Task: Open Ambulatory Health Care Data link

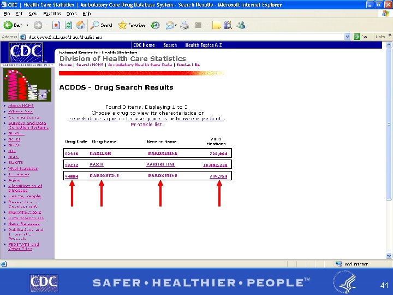Action: point(140,64)
